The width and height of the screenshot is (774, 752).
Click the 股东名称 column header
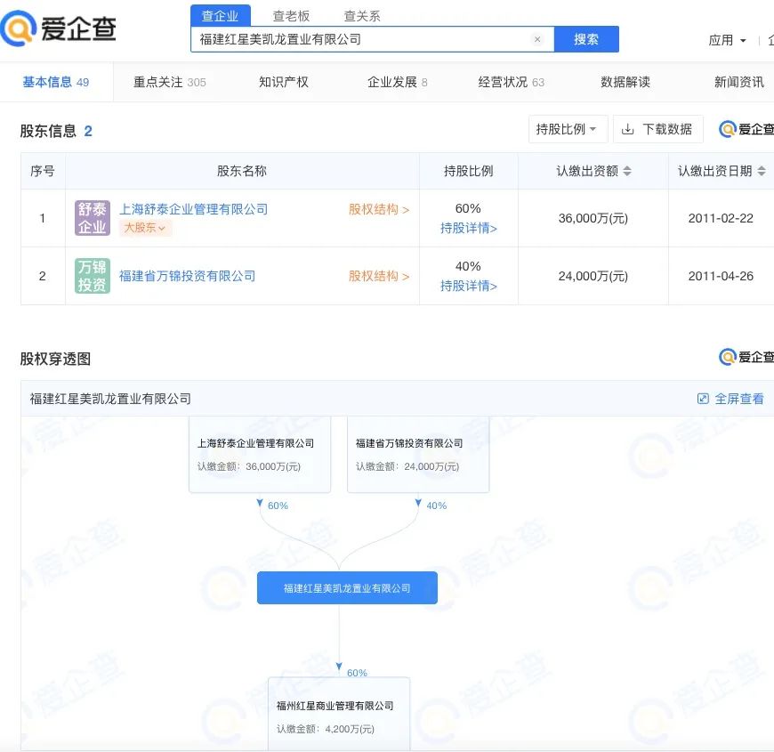coord(242,171)
